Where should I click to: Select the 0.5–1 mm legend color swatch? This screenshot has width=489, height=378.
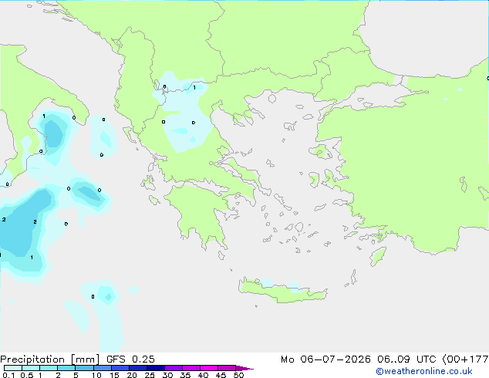(x=31, y=368)
